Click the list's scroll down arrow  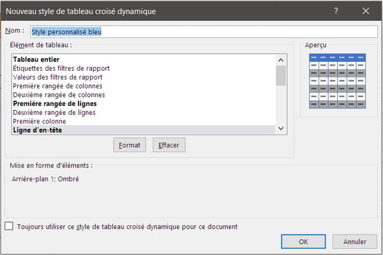tap(281, 128)
